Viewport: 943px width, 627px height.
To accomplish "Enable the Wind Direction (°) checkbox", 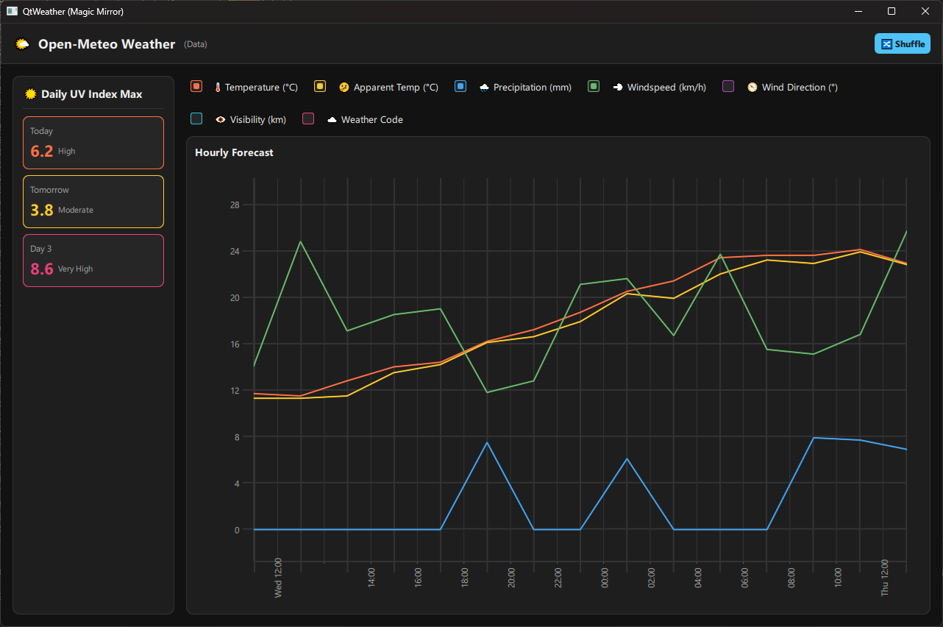I will (728, 86).
